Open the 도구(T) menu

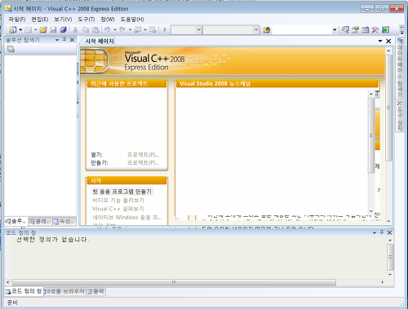pos(86,20)
